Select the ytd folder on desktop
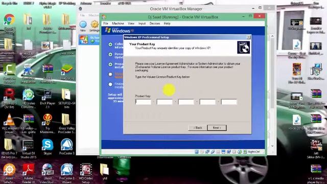Screen dimensions: 327x184 pyautogui.click(x=104, y=172)
